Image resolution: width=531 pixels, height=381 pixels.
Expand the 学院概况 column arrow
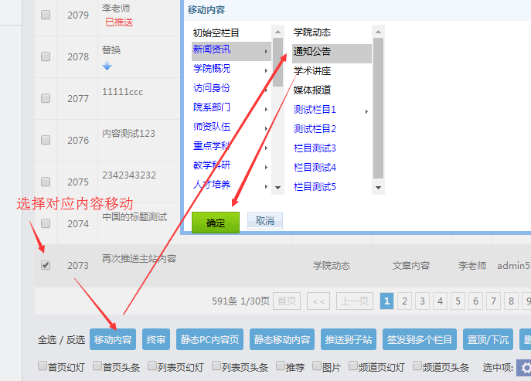click(x=266, y=70)
